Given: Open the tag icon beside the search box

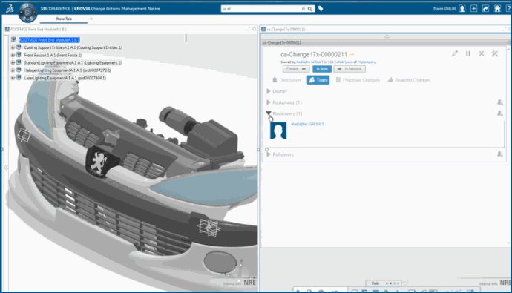Looking at the screenshot, I should (321, 9).
